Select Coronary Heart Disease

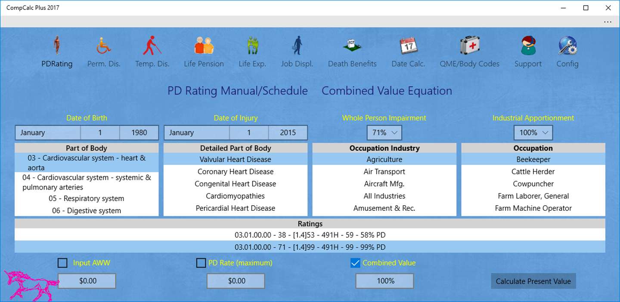[x=236, y=171]
